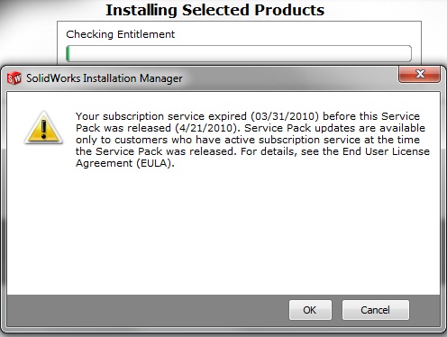The image size is (447, 337).
Task: Click the Service Pack release date 4/21/2010
Action: pos(205,128)
